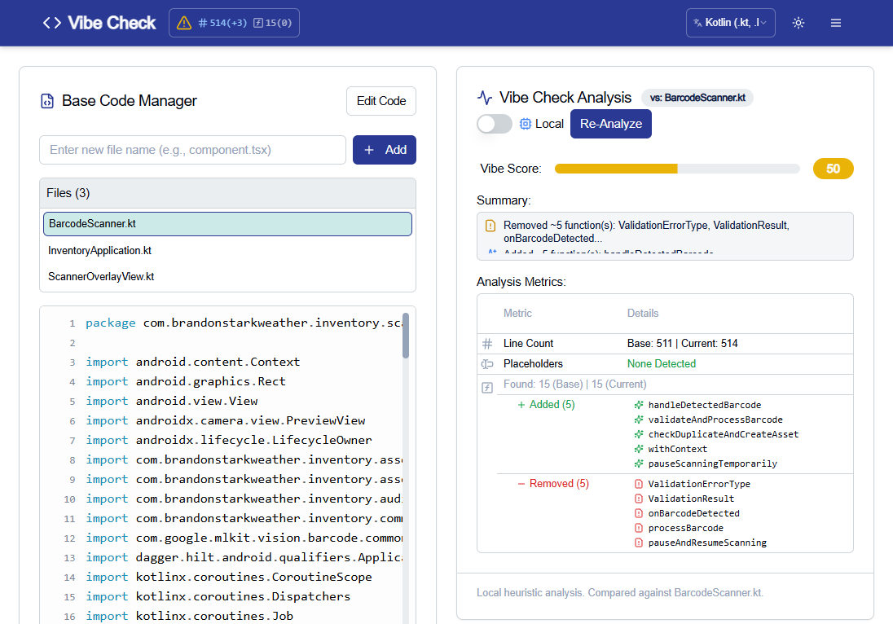The height and width of the screenshot is (624, 893).
Task: Click the function icon beside Found: 15
Action: click(487, 388)
